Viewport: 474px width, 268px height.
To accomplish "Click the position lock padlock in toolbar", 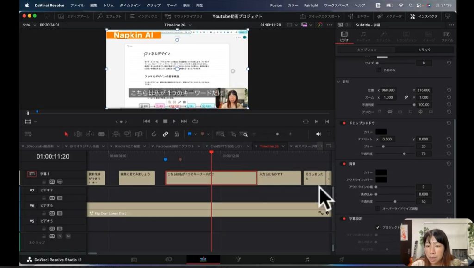I will 176,134.
